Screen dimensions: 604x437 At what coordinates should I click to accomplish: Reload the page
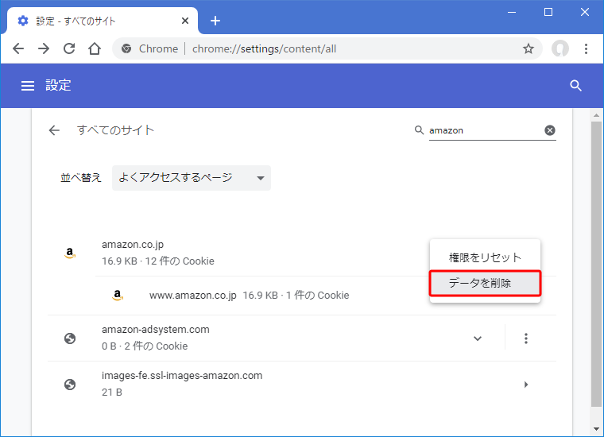point(69,48)
